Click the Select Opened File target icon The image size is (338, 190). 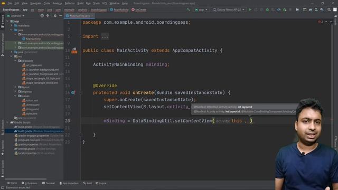pos(42,16)
